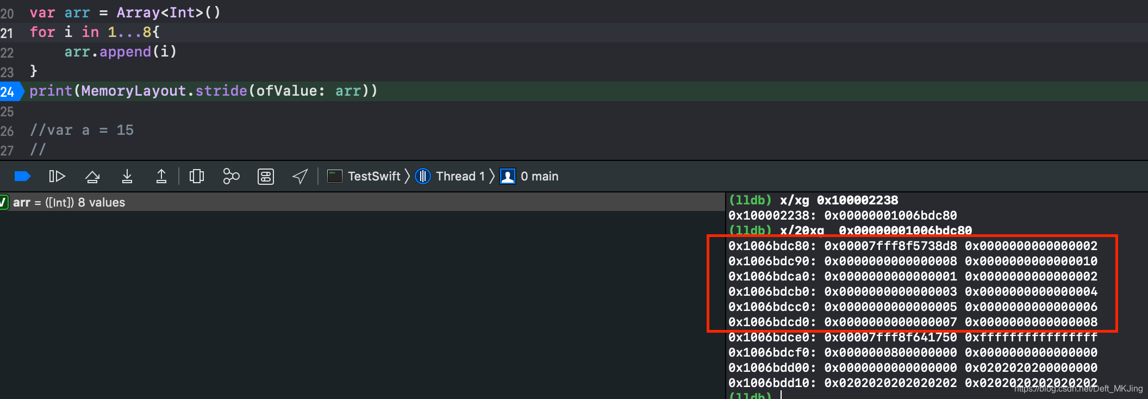Image resolution: width=1148 pixels, height=399 pixels.
Task: Click the V variable type badge for arr
Action: [3, 202]
